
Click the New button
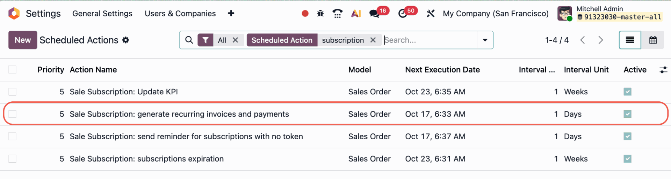pos(23,40)
